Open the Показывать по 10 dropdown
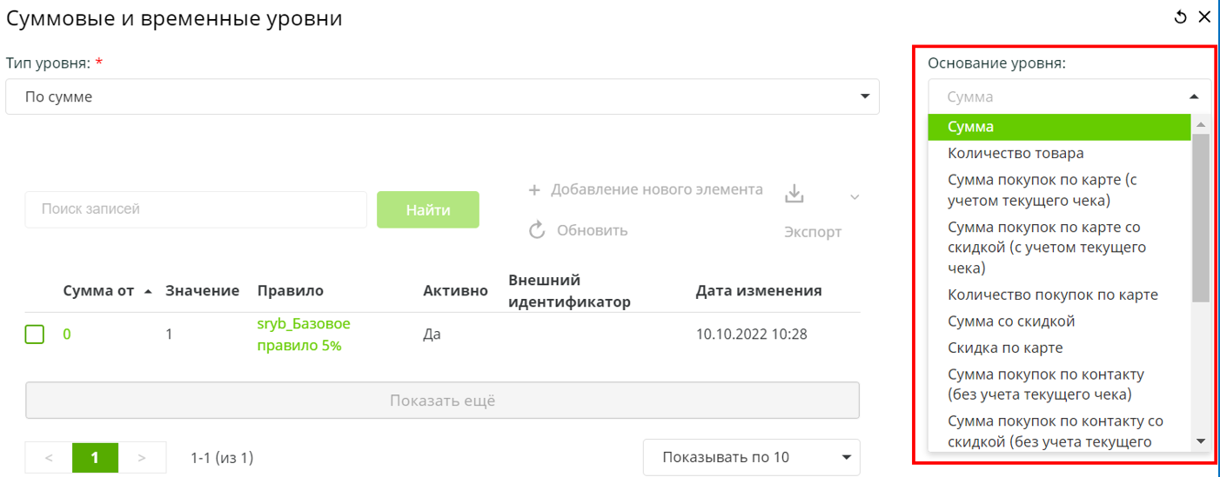 pyautogui.click(x=751, y=457)
